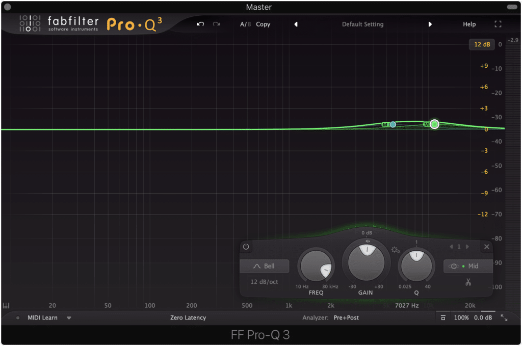
Task: Select the blue EQ band dot
Action: (393, 124)
